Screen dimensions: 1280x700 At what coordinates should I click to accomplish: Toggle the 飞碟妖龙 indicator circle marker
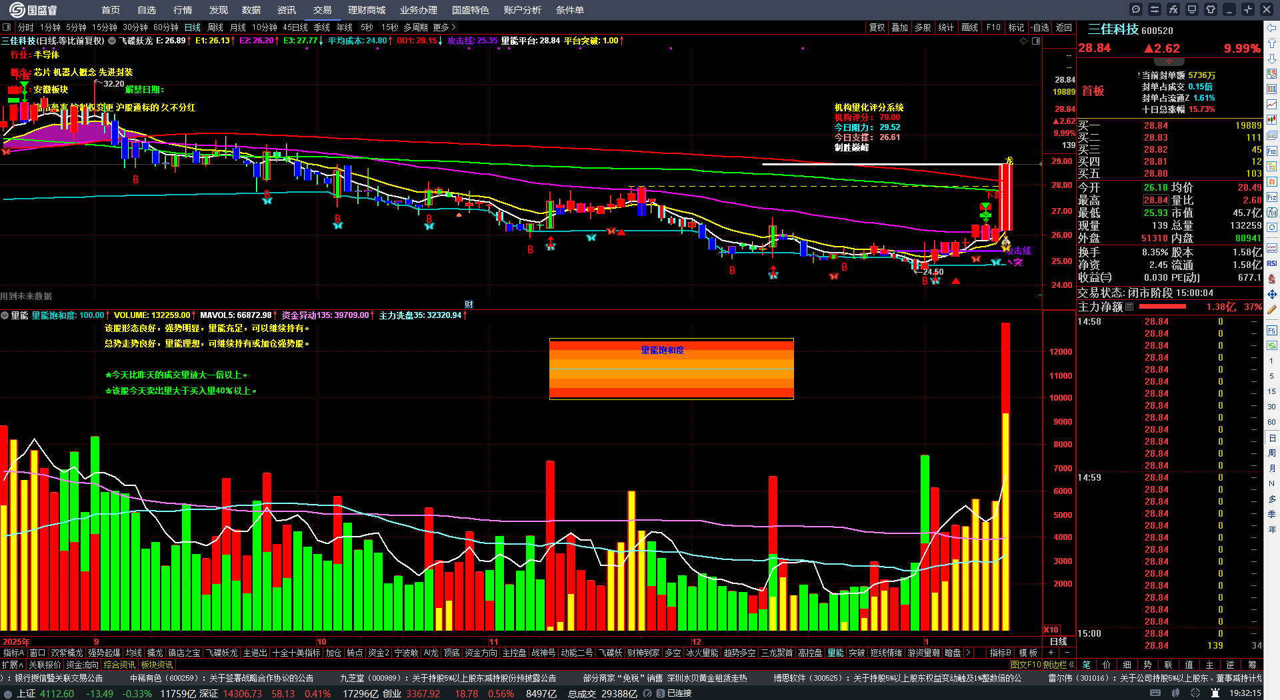pos(112,41)
